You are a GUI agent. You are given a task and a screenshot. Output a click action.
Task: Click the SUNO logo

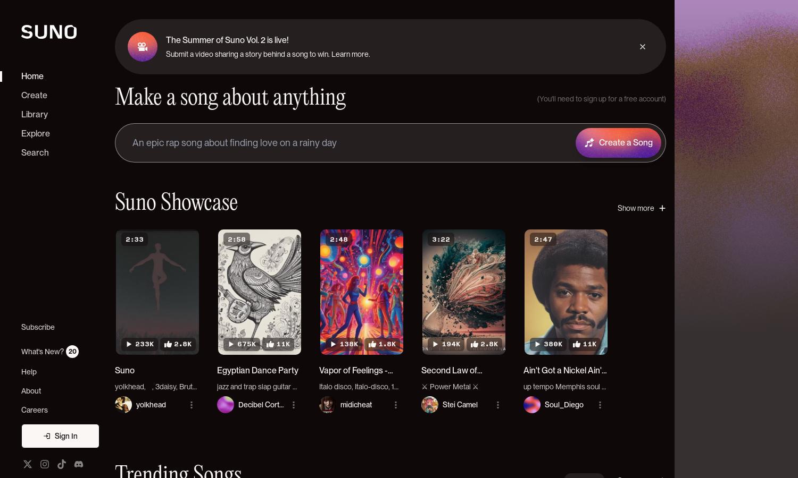(49, 32)
